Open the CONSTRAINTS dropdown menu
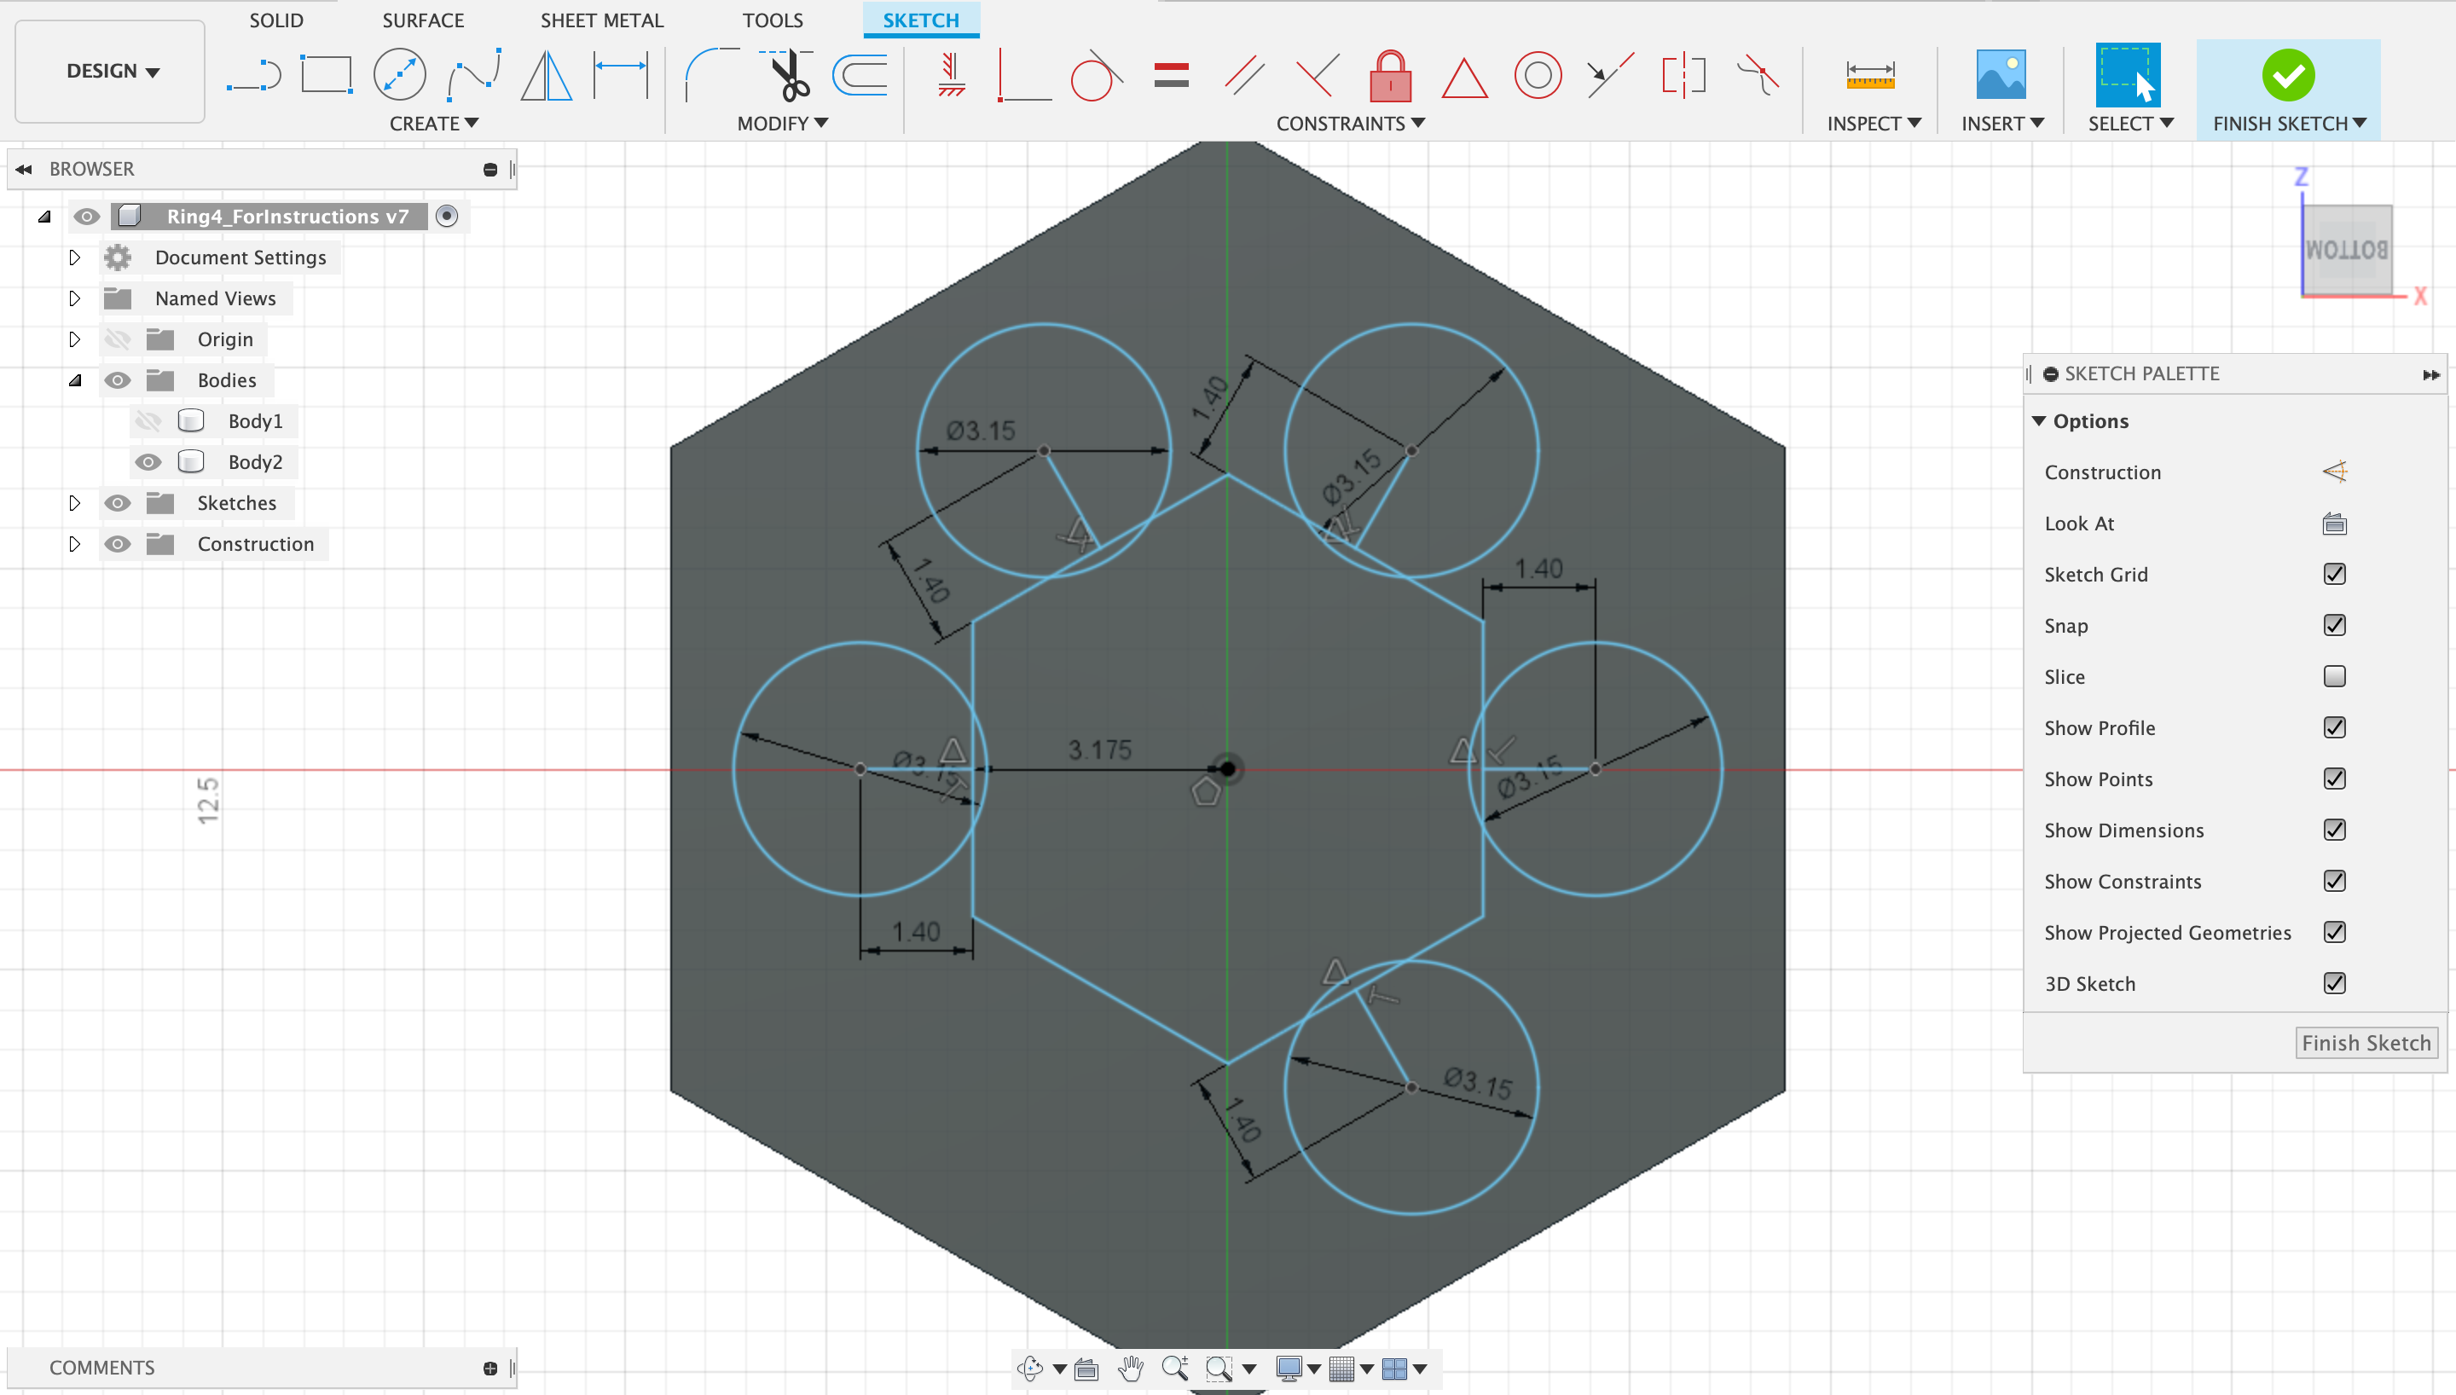Screen dimensions: 2456x1395 [x=1350, y=124]
